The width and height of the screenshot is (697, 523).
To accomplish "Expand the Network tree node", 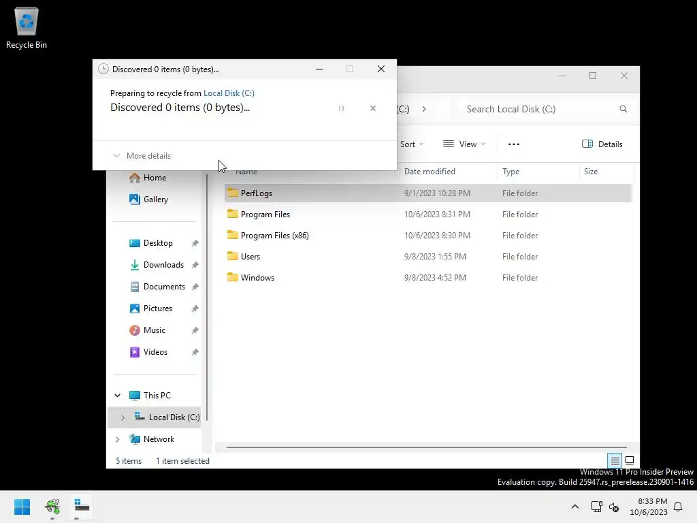I will pos(117,439).
